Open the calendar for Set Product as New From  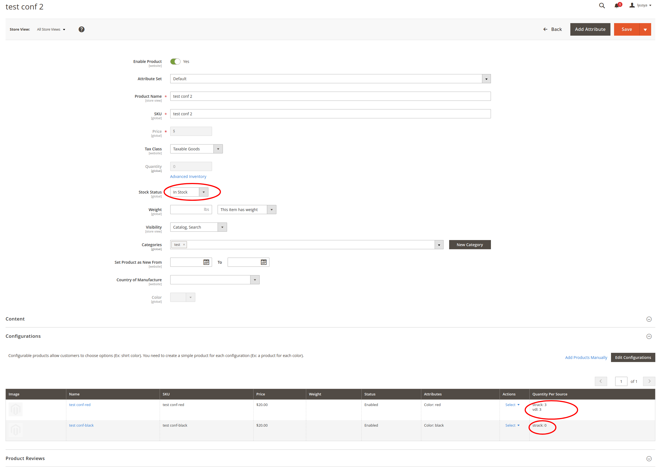(206, 262)
